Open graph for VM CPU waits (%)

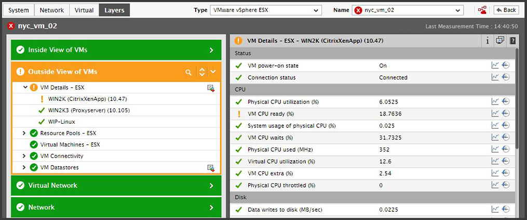point(495,137)
